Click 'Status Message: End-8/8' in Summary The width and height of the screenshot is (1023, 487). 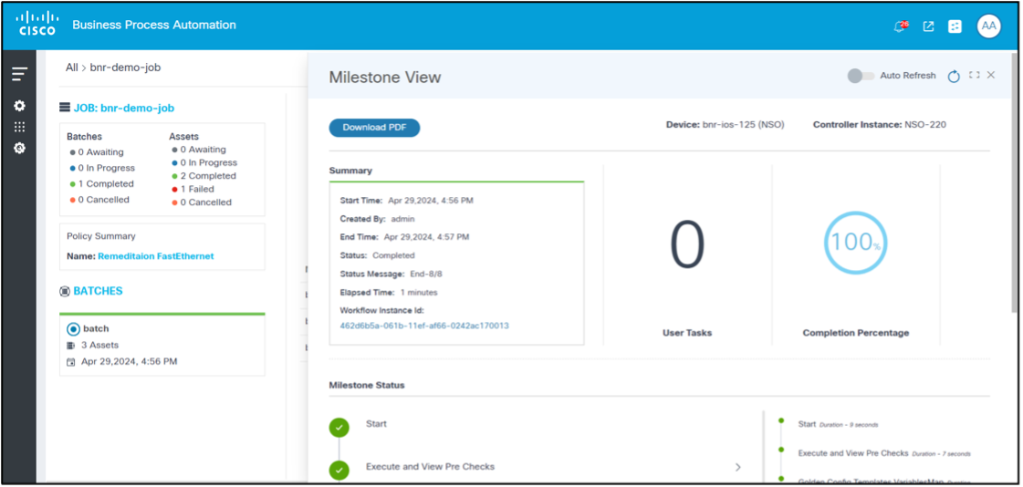pos(391,274)
